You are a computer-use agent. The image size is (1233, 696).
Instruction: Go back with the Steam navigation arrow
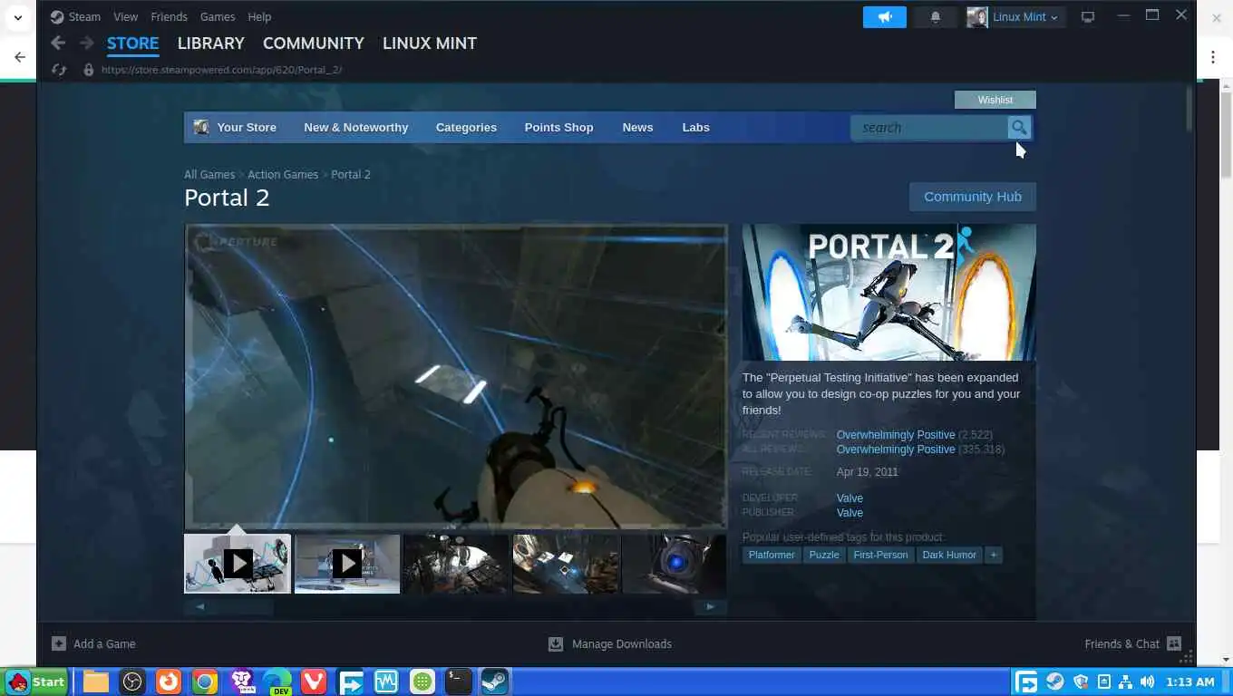pos(58,43)
